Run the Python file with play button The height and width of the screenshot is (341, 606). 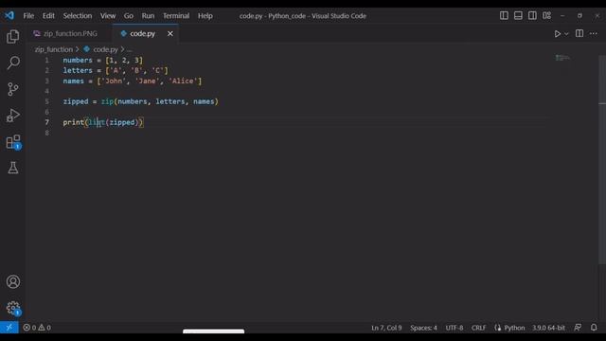[558, 34]
